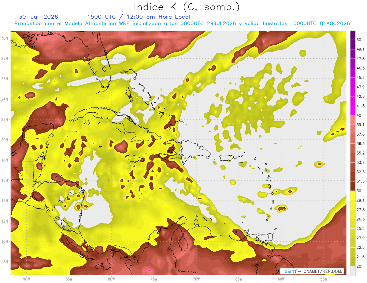
Task: Click the "20" color scale value
Action: 359,266
